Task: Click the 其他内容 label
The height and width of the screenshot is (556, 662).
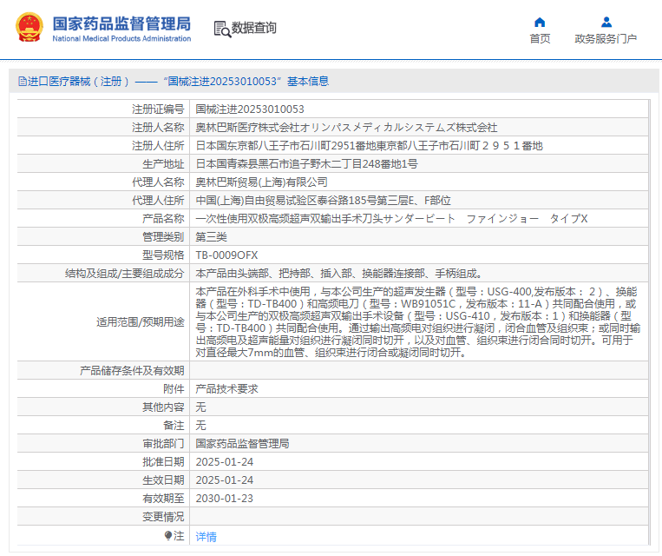Action: tap(163, 407)
